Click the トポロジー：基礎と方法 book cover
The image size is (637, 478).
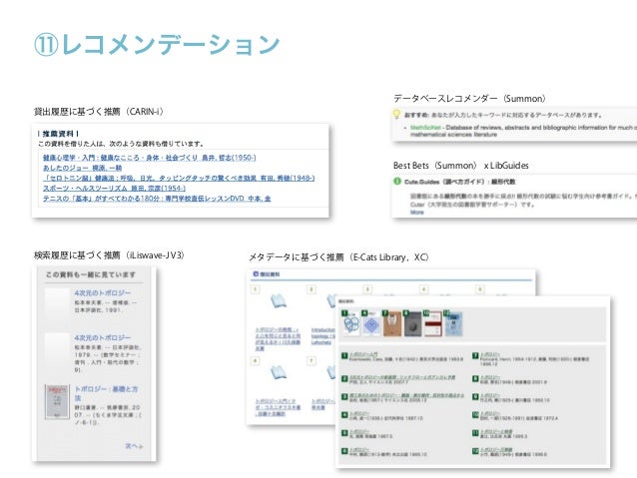click(x=57, y=401)
